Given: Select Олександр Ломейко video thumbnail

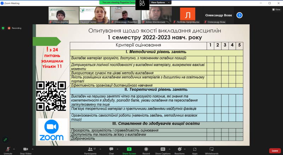Looking at the screenshot, I should point(126,15).
